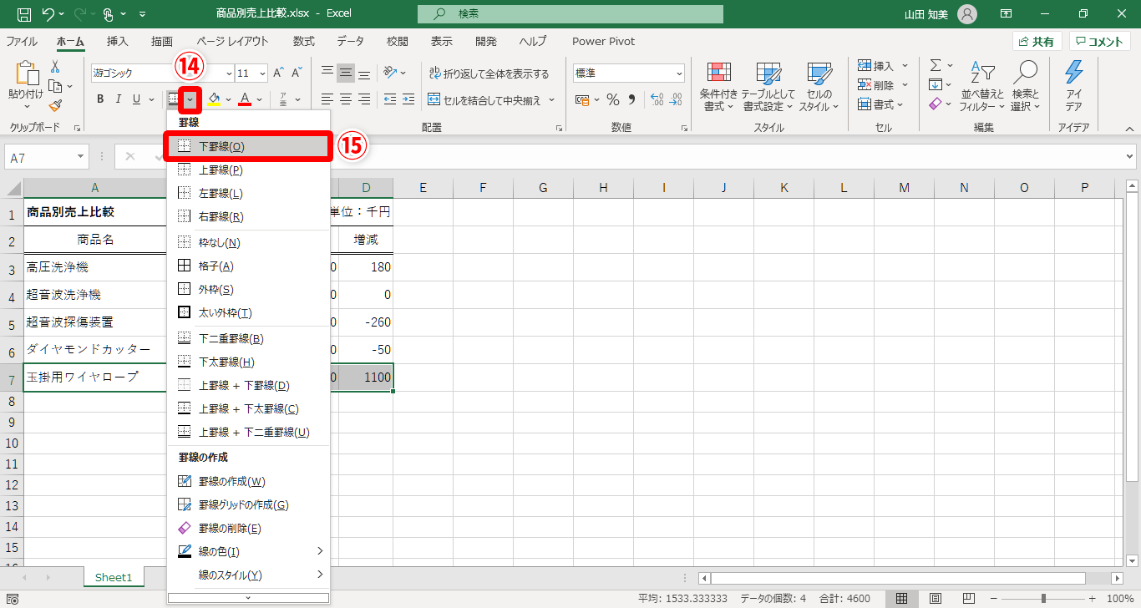Switch to Page Break Preview in status bar
This screenshot has height=608, width=1141.
point(969,599)
